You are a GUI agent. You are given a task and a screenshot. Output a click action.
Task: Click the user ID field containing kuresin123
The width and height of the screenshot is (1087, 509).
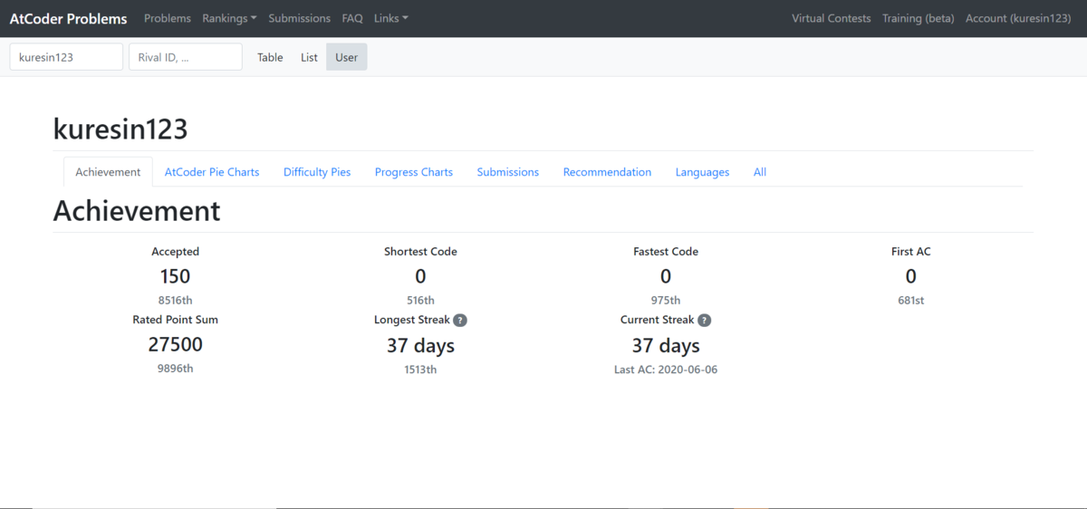coord(66,57)
